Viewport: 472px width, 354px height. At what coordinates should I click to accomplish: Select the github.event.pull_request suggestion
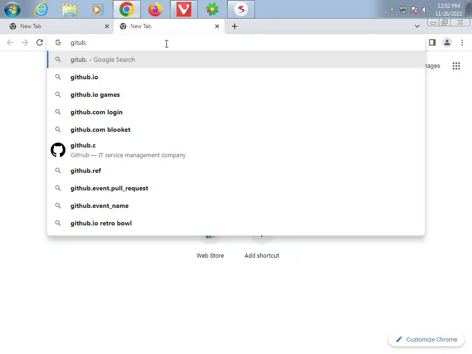pos(236,188)
